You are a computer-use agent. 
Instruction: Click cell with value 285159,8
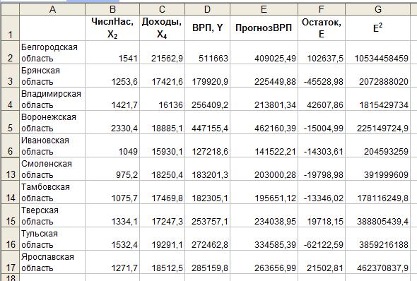pyautogui.click(x=207, y=262)
